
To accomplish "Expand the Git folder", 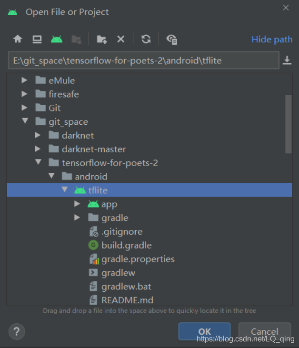I will (24, 108).
